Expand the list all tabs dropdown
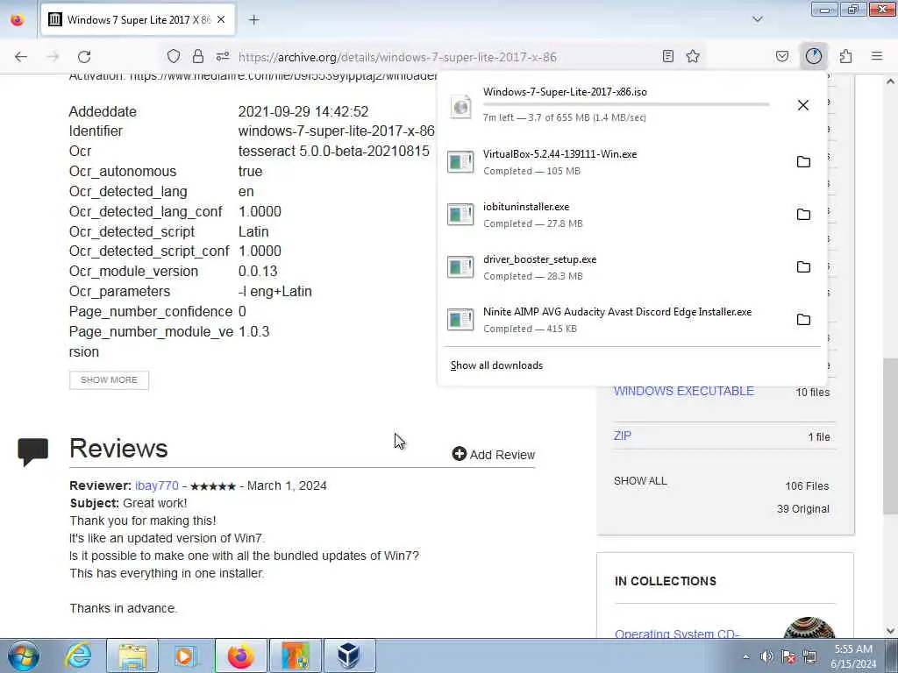Image resolution: width=898 pixels, height=673 pixels. click(x=757, y=19)
